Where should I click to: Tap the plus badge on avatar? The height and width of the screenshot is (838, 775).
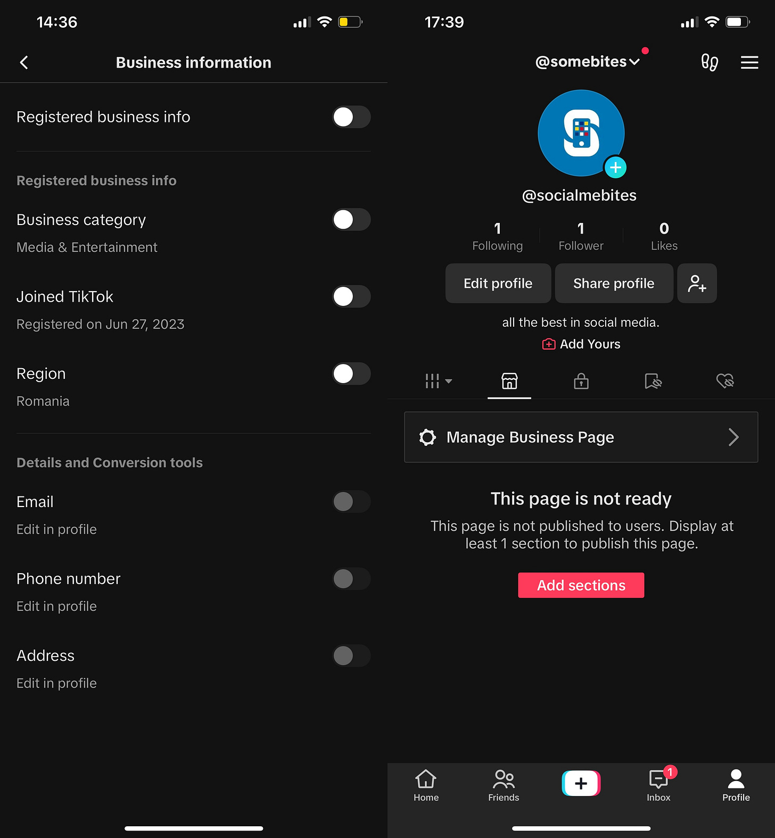coord(615,168)
